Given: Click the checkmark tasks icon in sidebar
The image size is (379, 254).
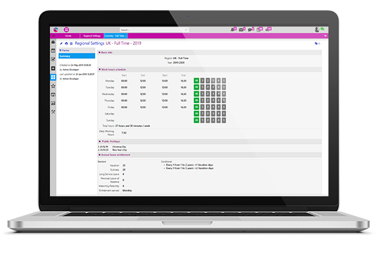Looking at the screenshot, I should (53, 59).
